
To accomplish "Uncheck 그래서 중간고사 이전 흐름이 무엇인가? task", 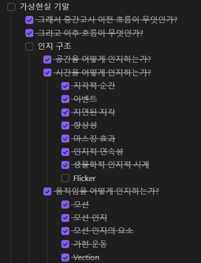I will click(x=29, y=20).
